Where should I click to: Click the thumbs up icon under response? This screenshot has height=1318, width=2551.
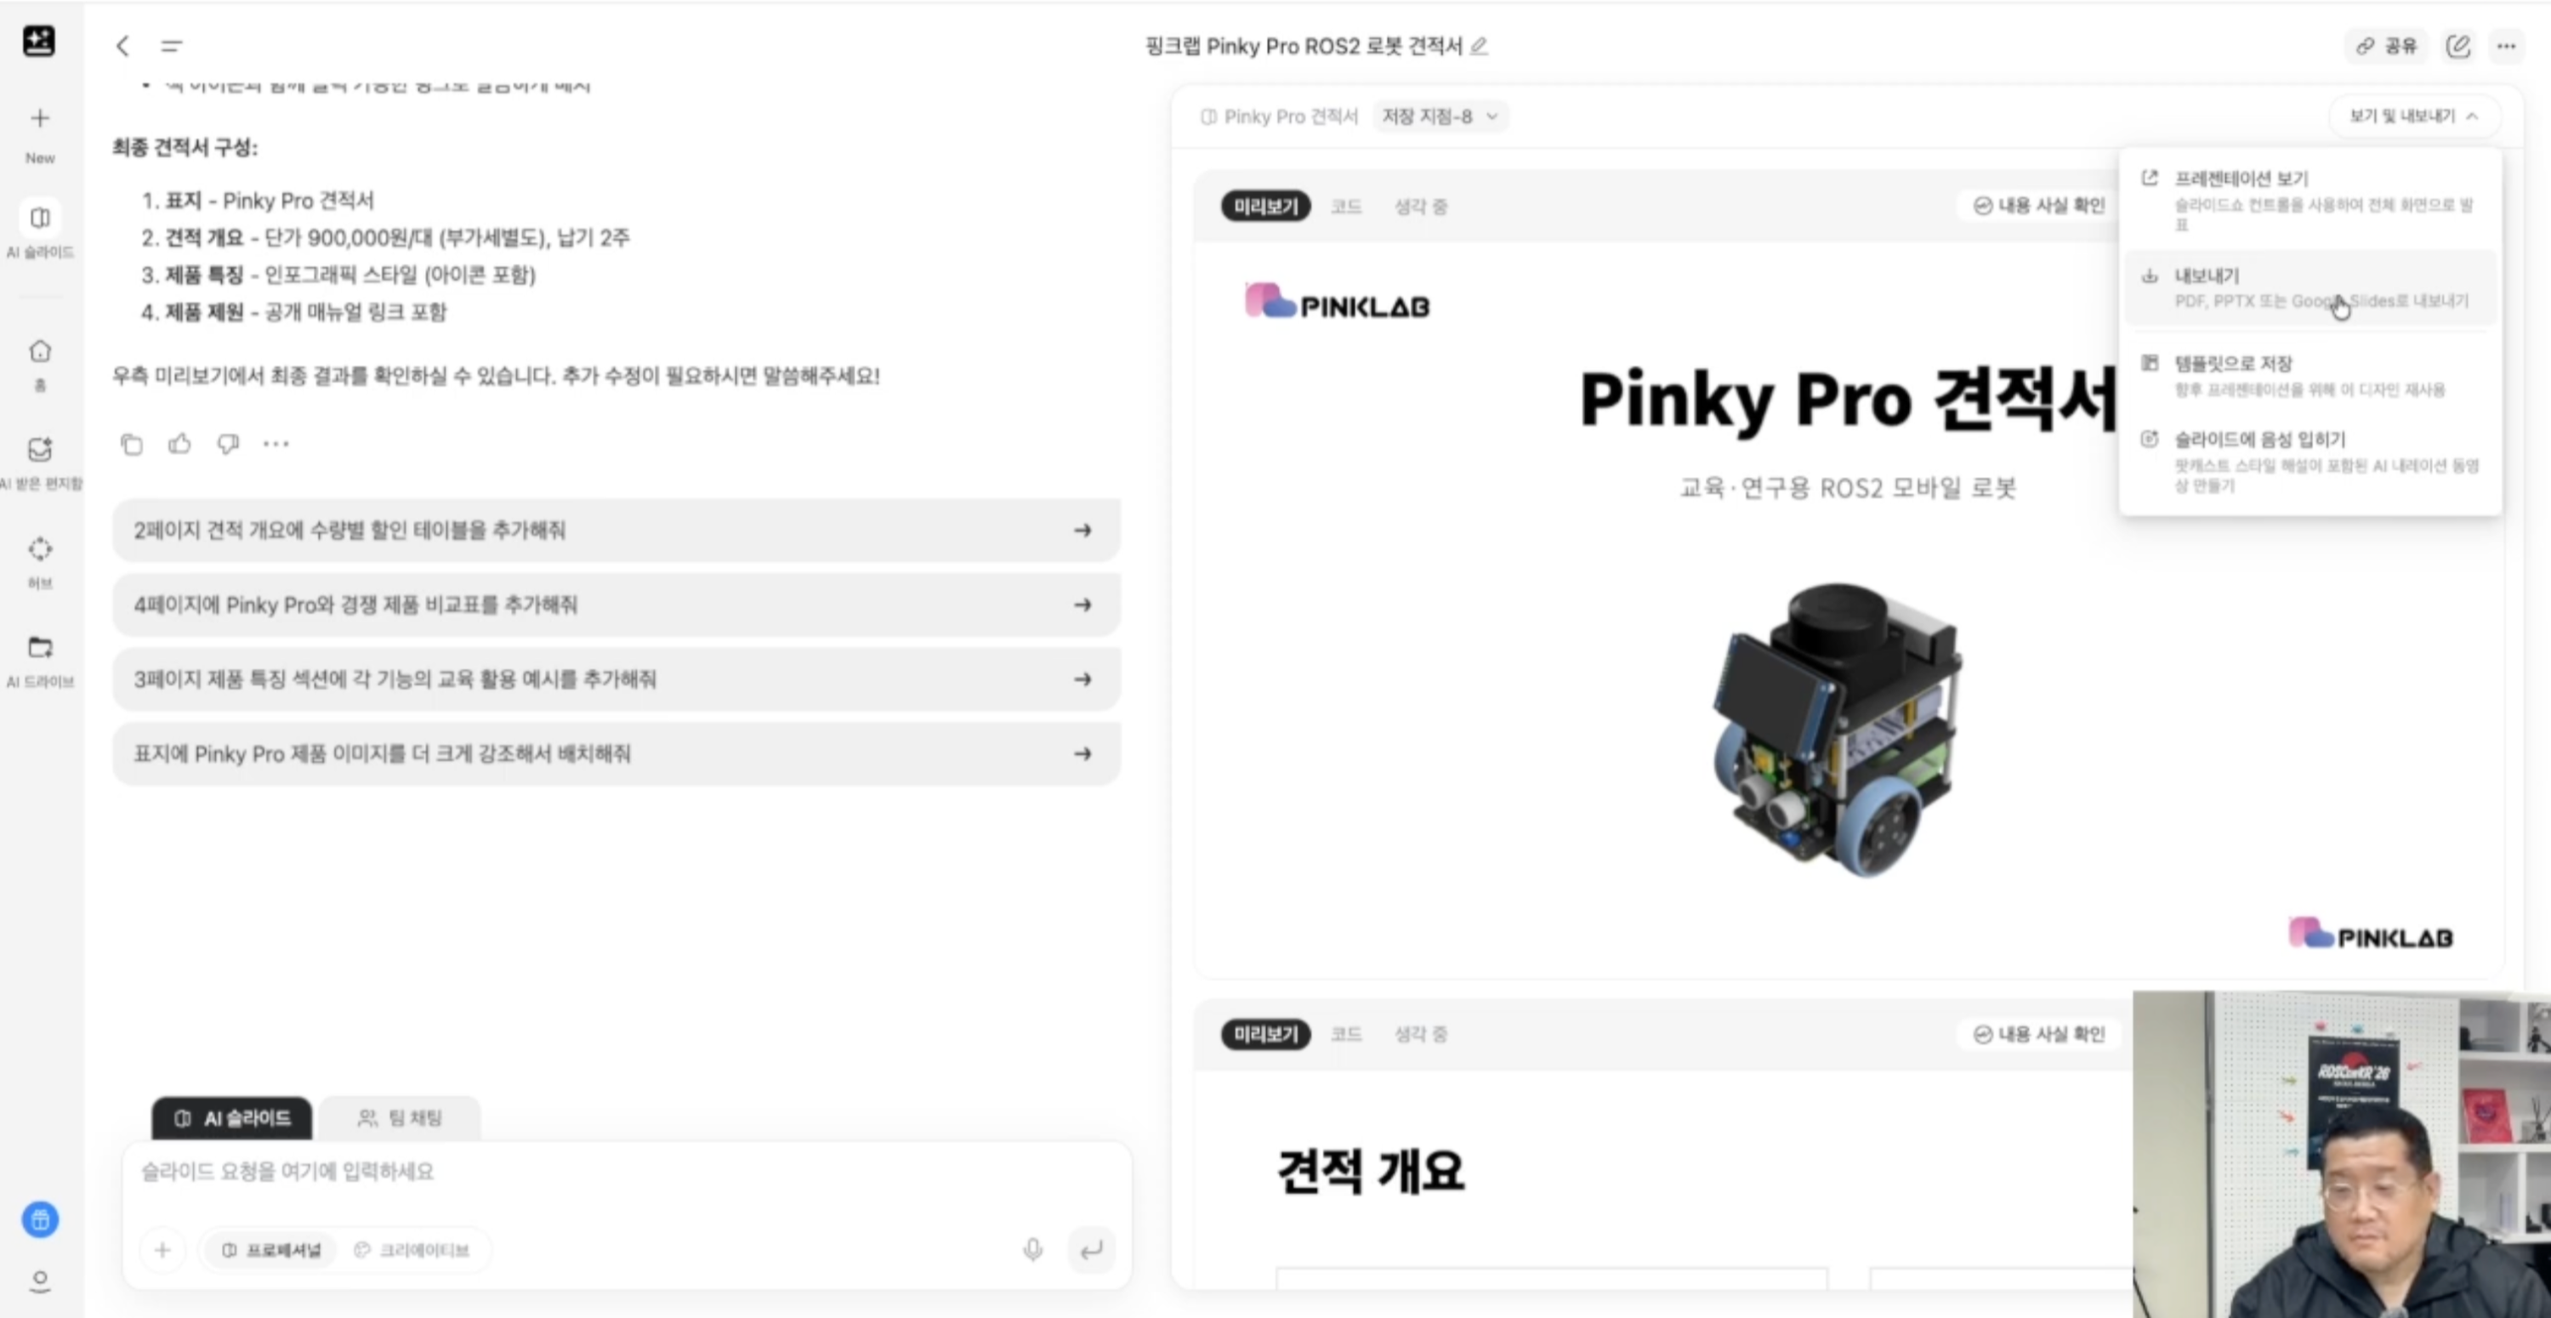pyautogui.click(x=179, y=444)
